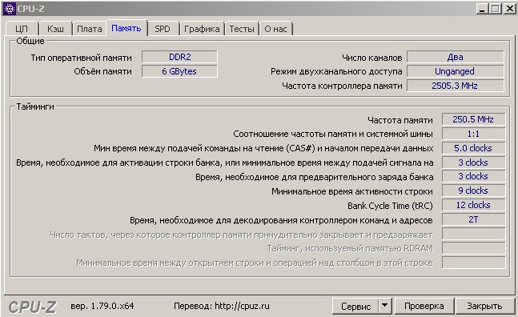Image resolution: width=518 pixels, height=317 pixels.
Task: Click the Bank Cycle Time (tRC) label
Action: (390, 206)
